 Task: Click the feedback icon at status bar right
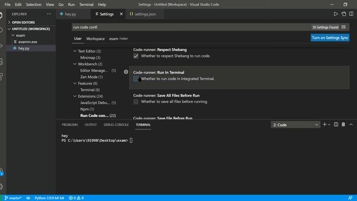coord(350,198)
